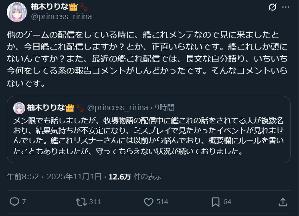Screen dimensions: 299x216
Task: Click the small avatar in the quoted tweet
Action: coord(19,108)
